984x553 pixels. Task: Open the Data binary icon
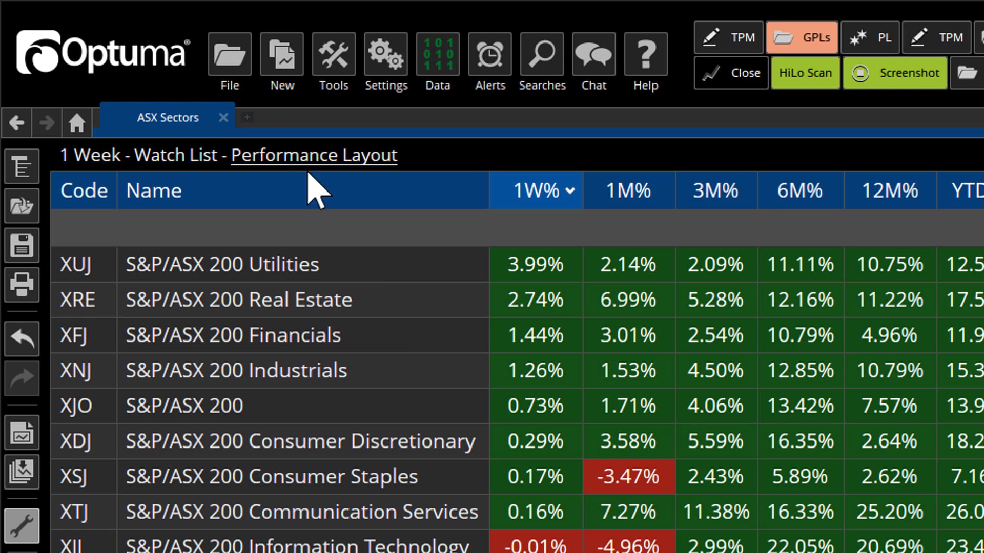[438, 54]
